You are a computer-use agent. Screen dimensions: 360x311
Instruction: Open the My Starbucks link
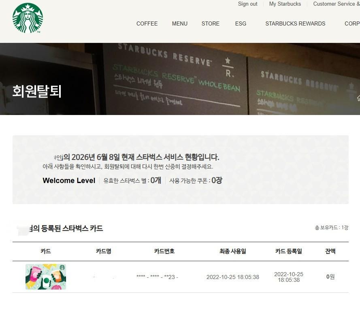[285, 4]
